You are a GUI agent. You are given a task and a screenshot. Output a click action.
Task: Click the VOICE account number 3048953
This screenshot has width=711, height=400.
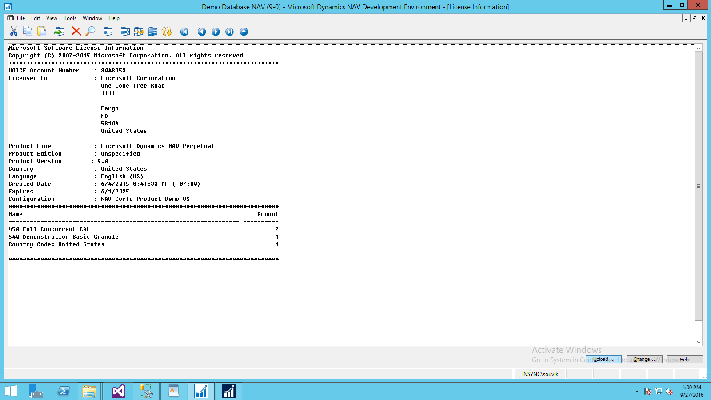(113, 70)
